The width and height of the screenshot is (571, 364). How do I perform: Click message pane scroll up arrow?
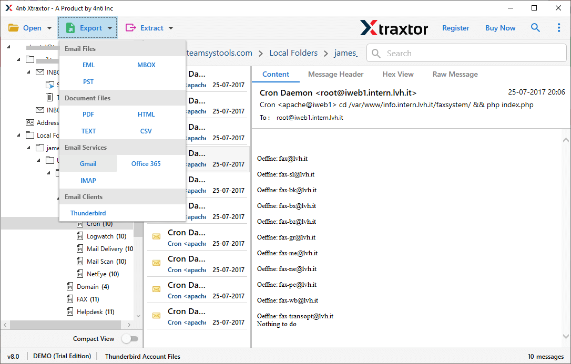click(566, 140)
